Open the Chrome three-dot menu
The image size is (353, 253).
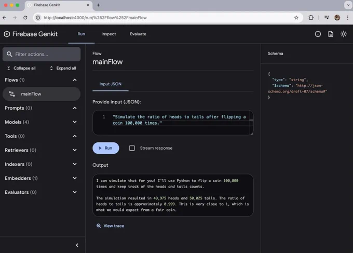tap(348, 18)
